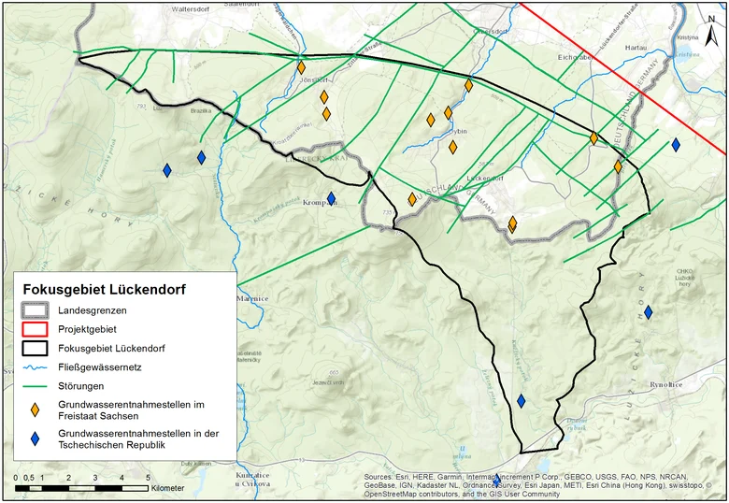
Task: Click the green Störungen legend line
Action: (35, 386)
